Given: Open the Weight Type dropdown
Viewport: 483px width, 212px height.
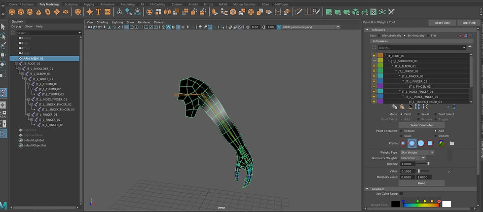Looking at the screenshot, I should [417, 152].
